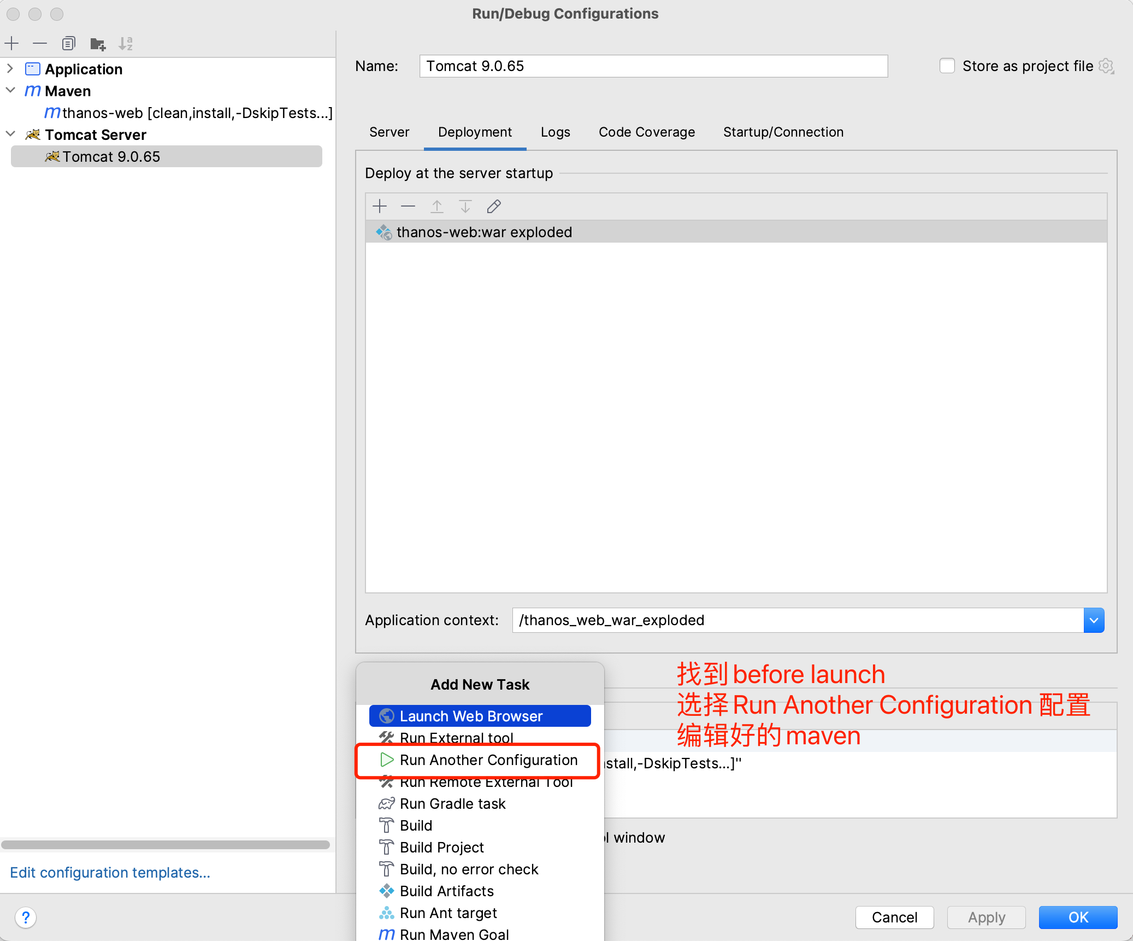The width and height of the screenshot is (1133, 941).
Task: Open Edit configuration templates link
Action: pos(110,873)
